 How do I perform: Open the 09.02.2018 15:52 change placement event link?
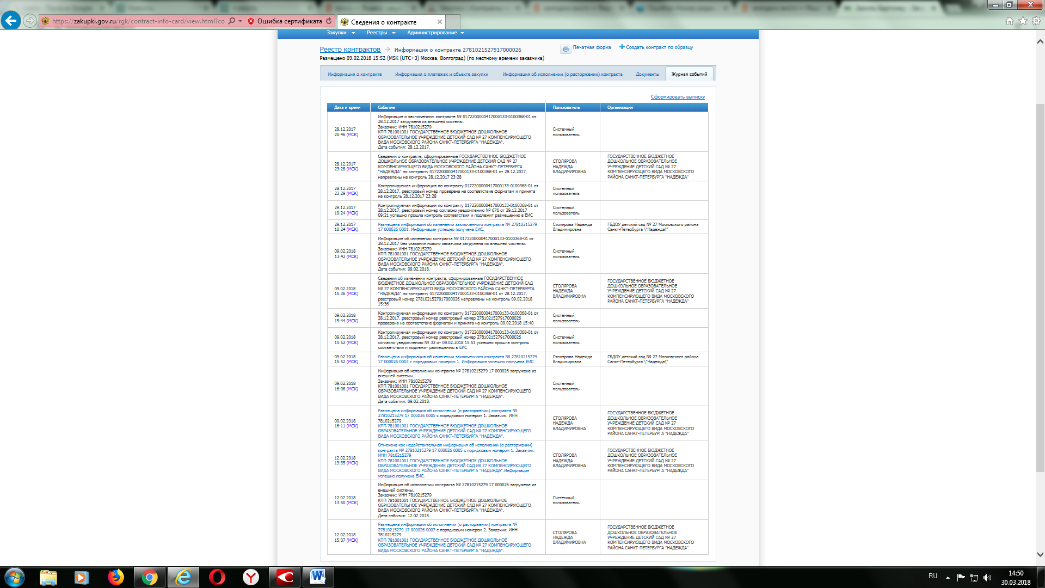tap(457, 359)
